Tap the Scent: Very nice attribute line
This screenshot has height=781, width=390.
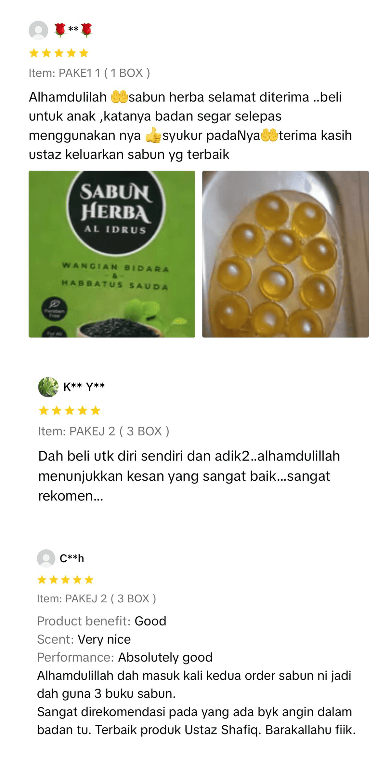click(84, 639)
